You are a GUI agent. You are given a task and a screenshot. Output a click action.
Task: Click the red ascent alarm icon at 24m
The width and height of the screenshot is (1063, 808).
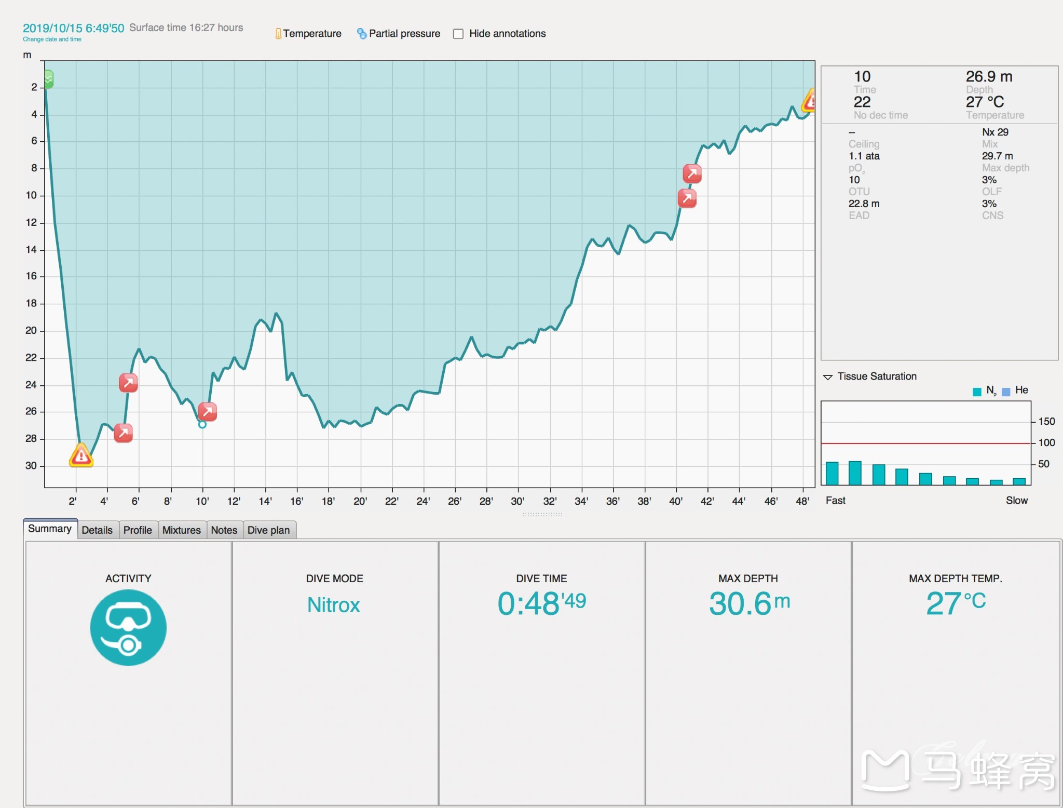pos(128,383)
